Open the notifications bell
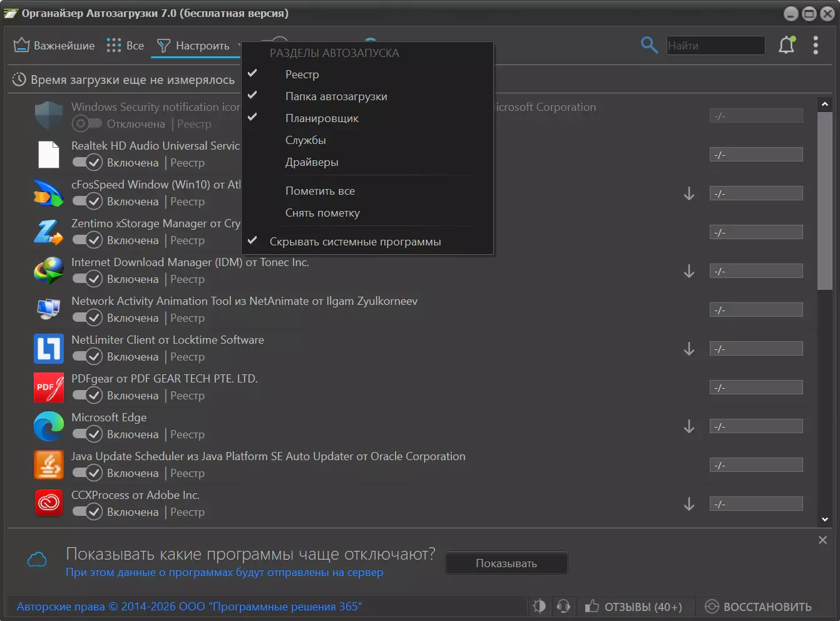 (x=787, y=45)
